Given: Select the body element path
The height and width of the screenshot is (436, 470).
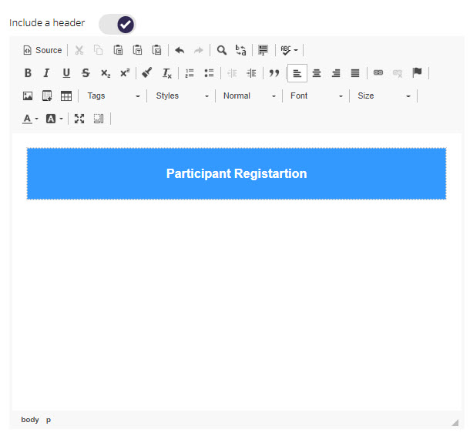Looking at the screenshot, I should [30, 420].
